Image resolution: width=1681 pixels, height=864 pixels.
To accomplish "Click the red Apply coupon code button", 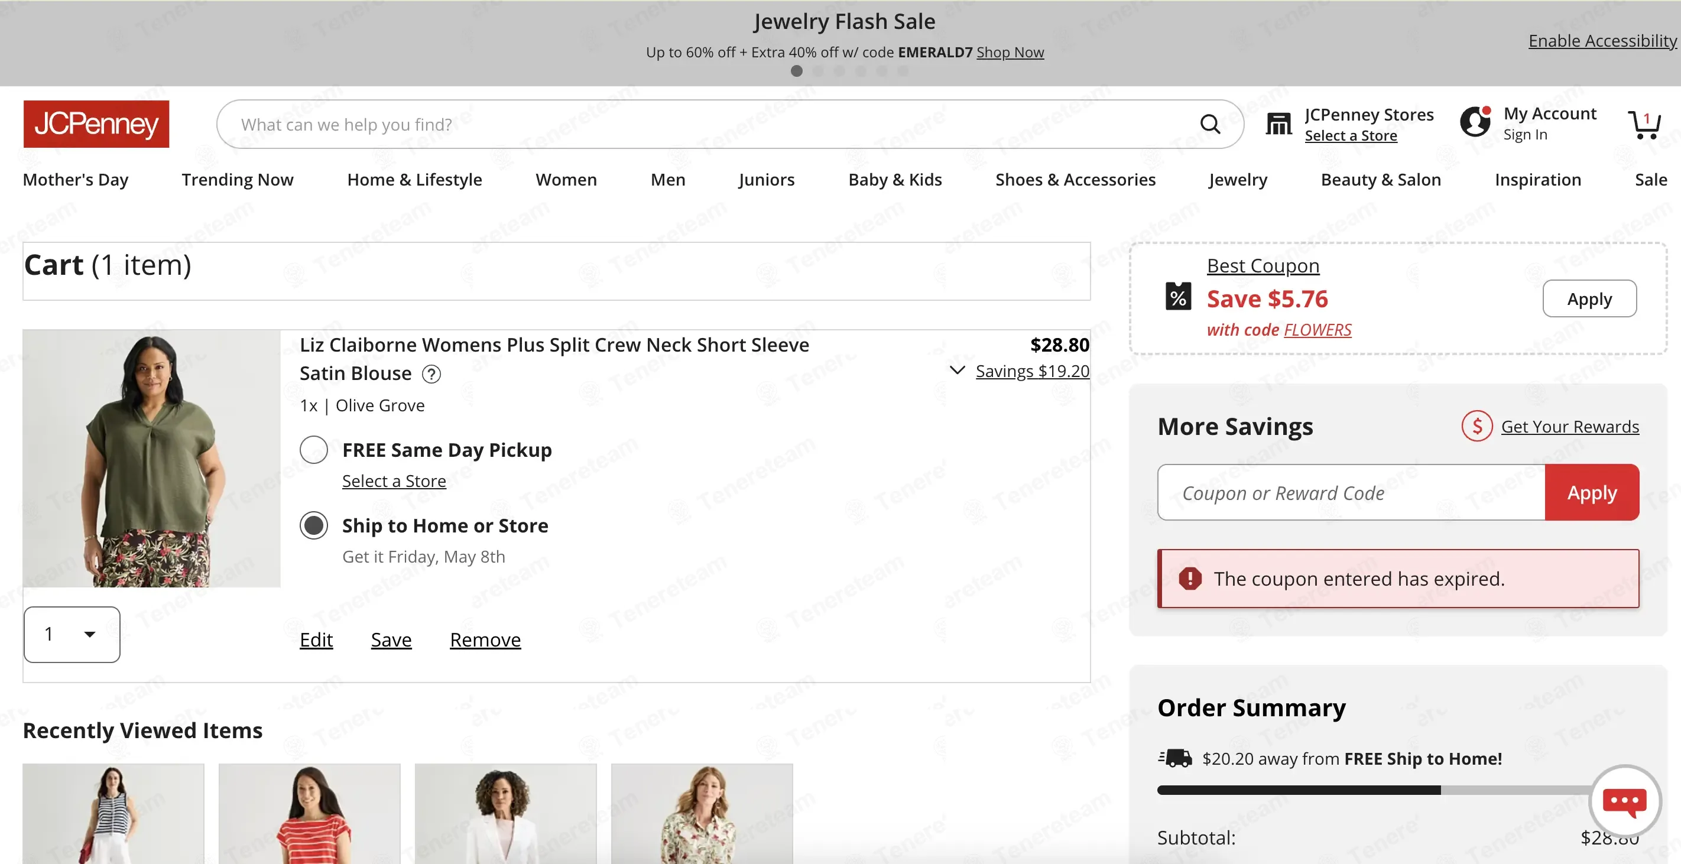I will click(1592, 493).
